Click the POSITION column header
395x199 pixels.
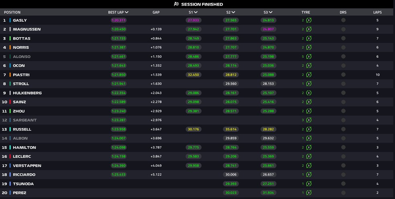point(12,12)
